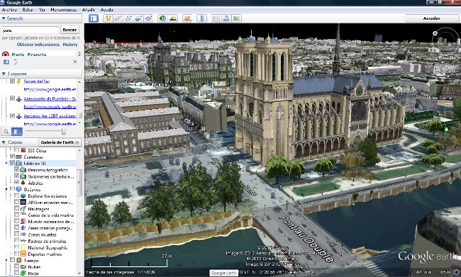Expand the Deportes marinos tree node
The image size is (461, 277).
click(11, 254)
